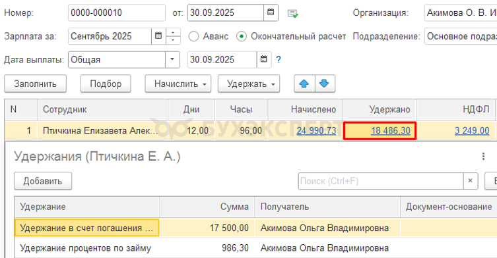Click amount 986,30

(x=207, y=248)
